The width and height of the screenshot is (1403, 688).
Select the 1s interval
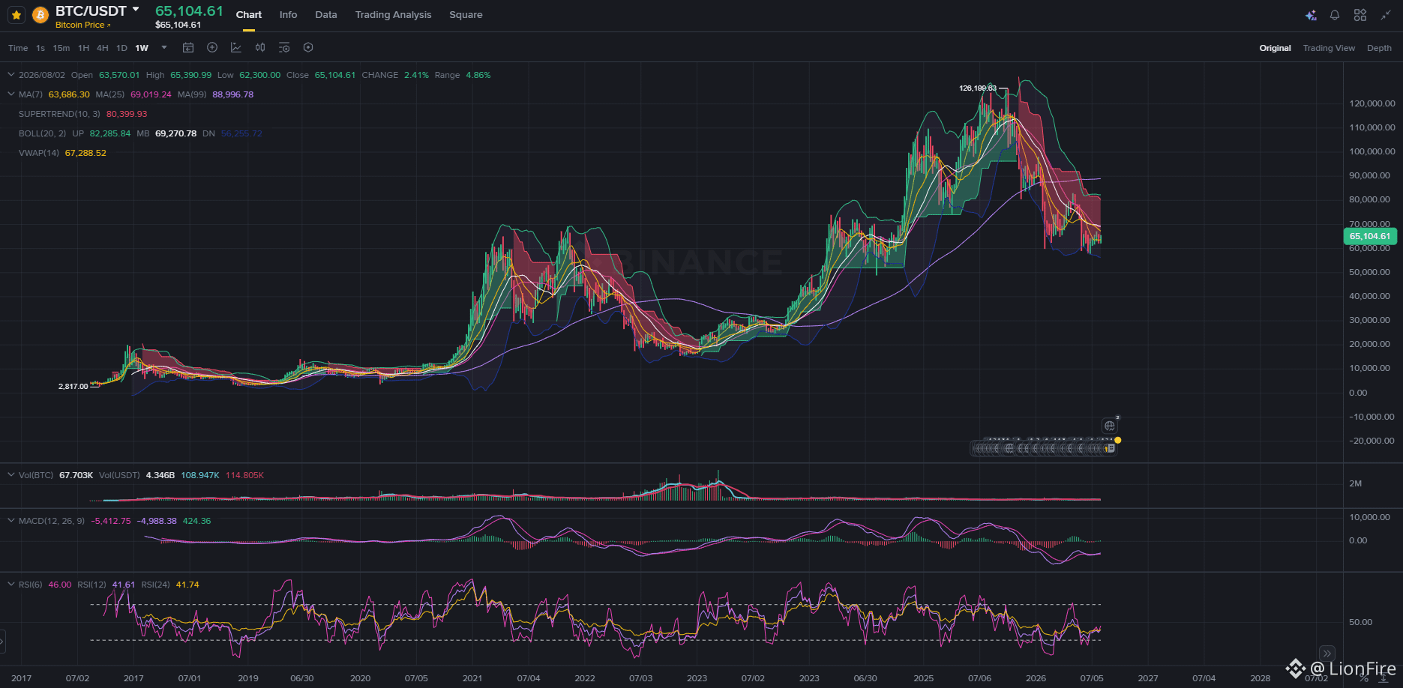(x=40, y=48)
